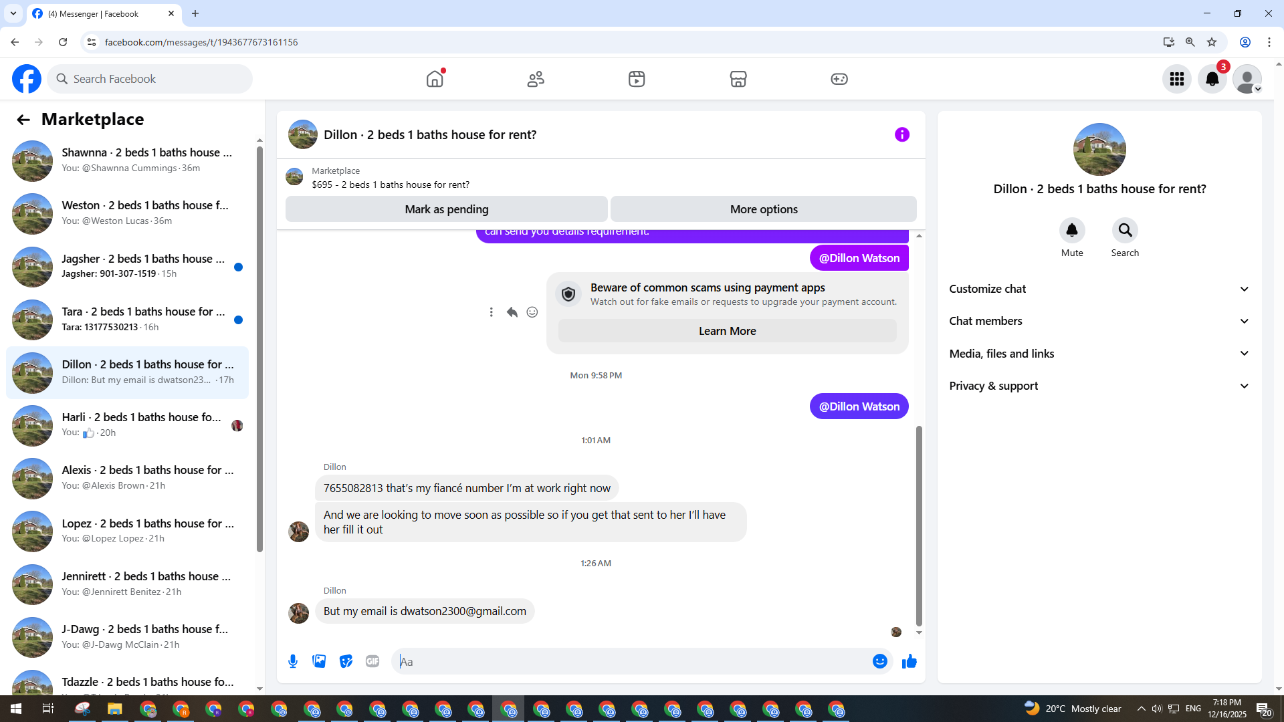Open J-Dawg conversation
The image size is (1284, 722).
click(127, 637)
